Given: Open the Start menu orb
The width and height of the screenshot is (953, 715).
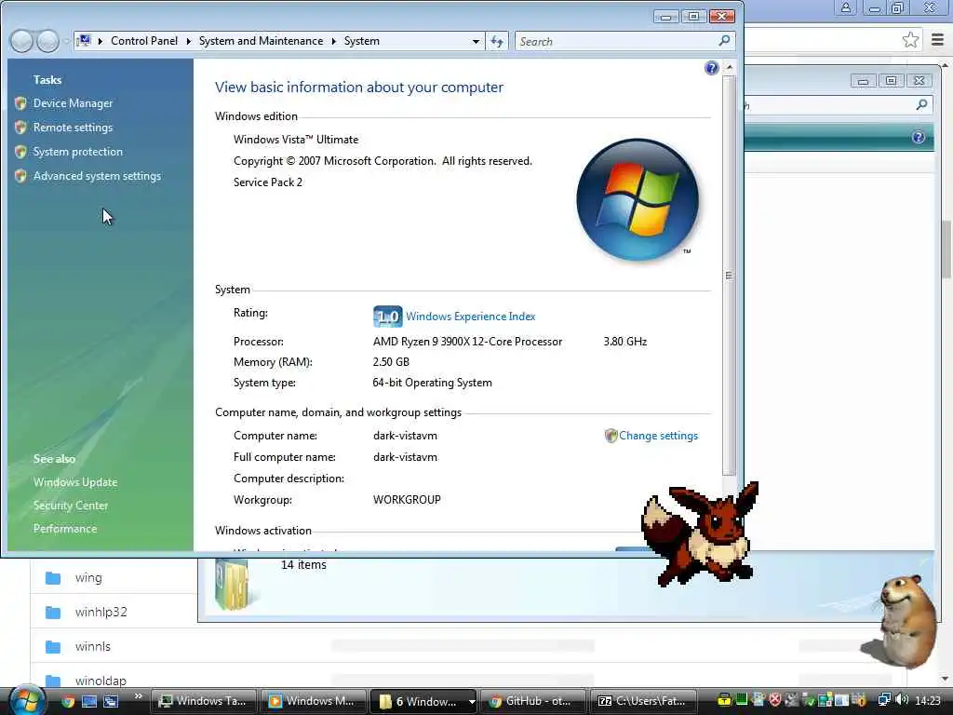Looking at the screenshot, I should (26, 699).
